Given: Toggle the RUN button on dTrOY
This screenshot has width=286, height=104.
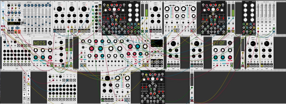Looking at the screenshot, I should tap(12, 5).
